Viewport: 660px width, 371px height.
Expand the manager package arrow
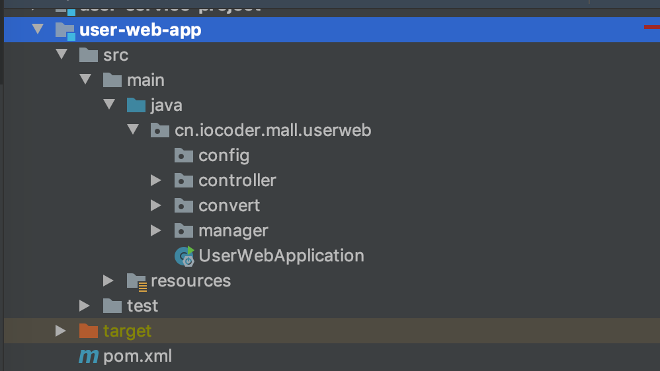coord(155,230)
